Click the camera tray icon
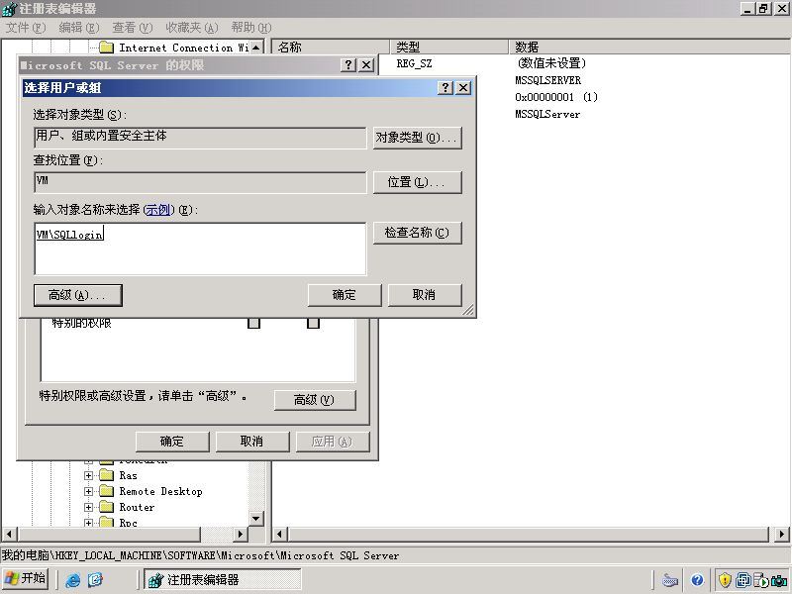792x594 pixels. coord(779,580)
